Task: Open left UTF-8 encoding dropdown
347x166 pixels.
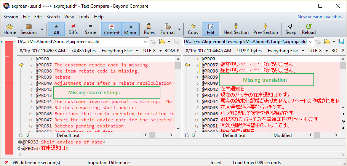Action: (x=153, y=51)
